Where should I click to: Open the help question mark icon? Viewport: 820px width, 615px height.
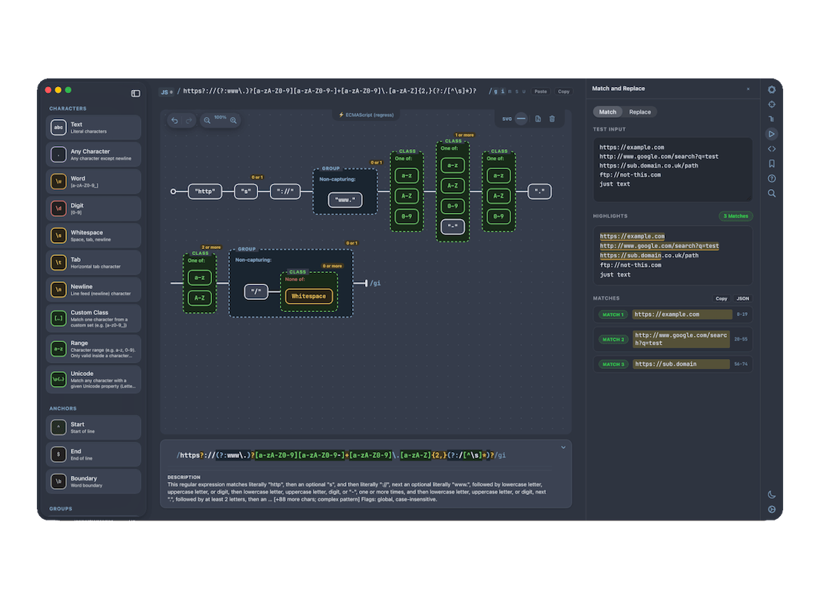[x=772, y=178]
